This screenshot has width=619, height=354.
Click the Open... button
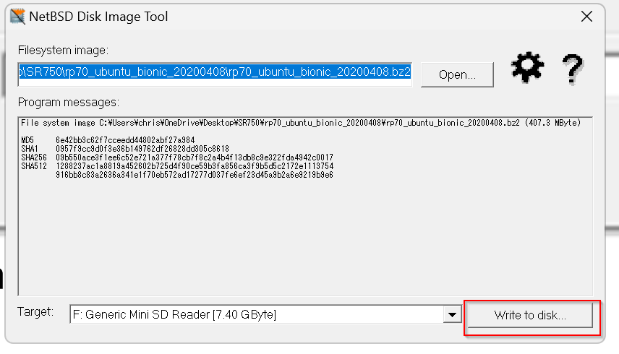[x=457, y=74]
